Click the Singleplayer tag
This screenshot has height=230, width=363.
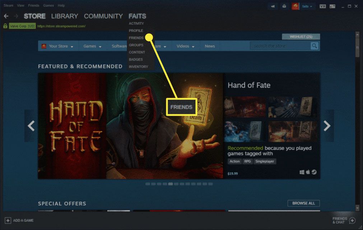click(265, 161)
